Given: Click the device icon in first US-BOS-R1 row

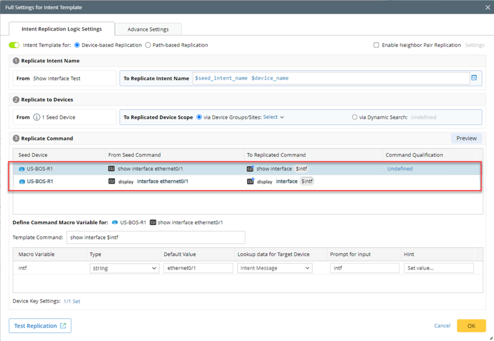Looking at the screenshot, I should click(x=22, y=169).
